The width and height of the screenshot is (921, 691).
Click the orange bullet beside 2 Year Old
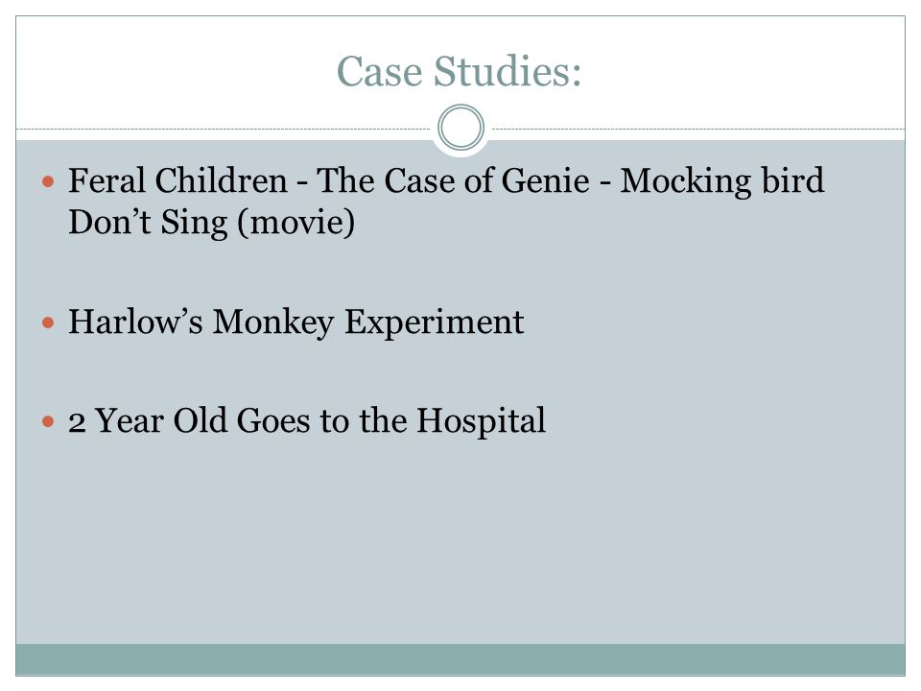[x=48, y=421]
